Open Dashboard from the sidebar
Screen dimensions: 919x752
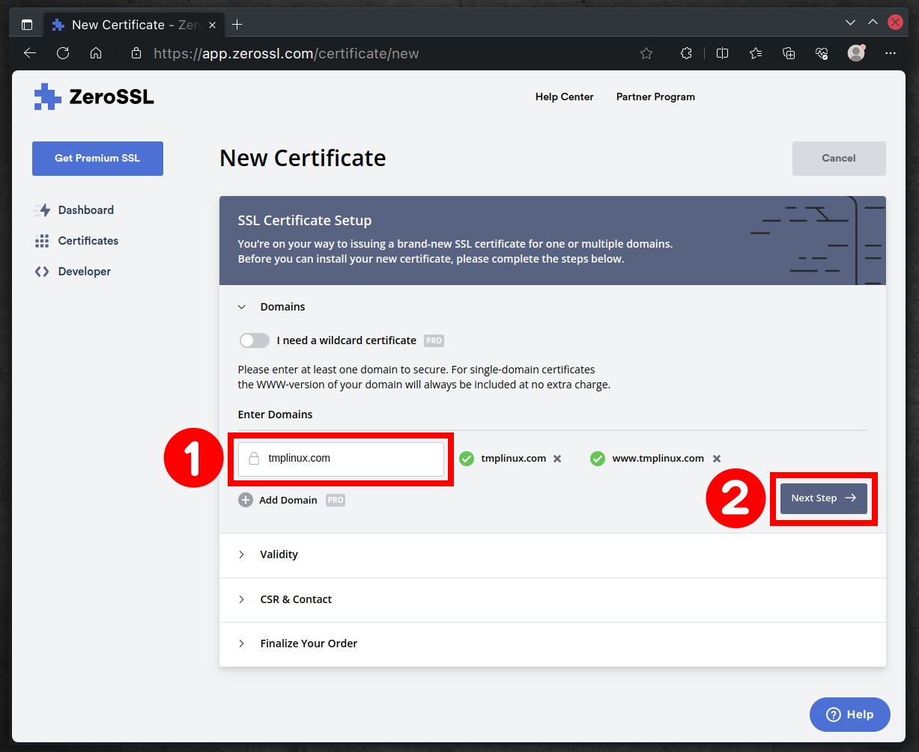[x=86, y=210]
